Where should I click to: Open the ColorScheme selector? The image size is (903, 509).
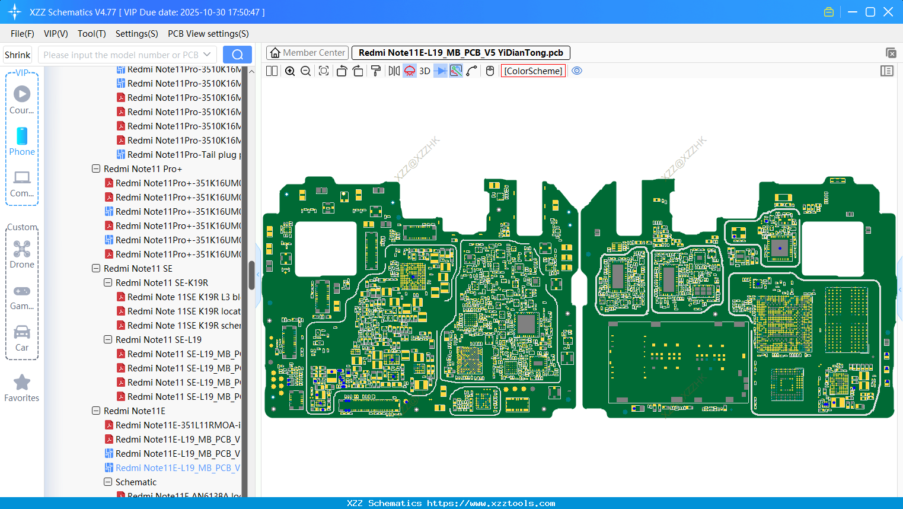(532, 71)
